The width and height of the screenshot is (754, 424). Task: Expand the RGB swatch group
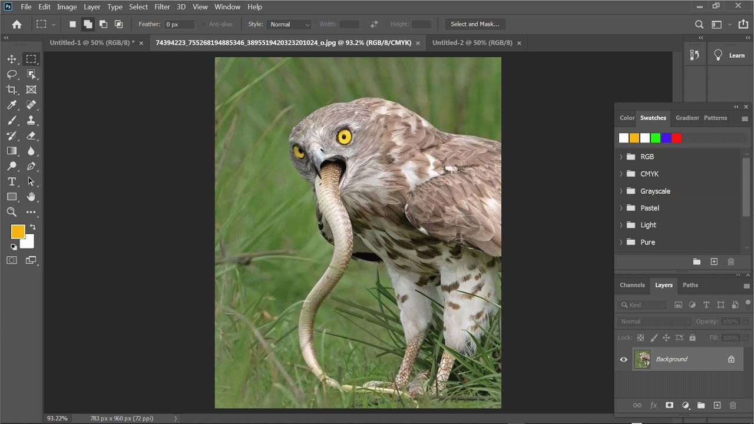[x=621, y=157]
